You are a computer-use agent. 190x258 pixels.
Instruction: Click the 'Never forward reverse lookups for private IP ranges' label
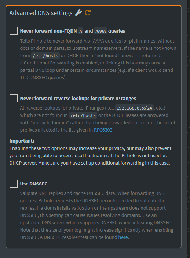click(x=78, y=98)
